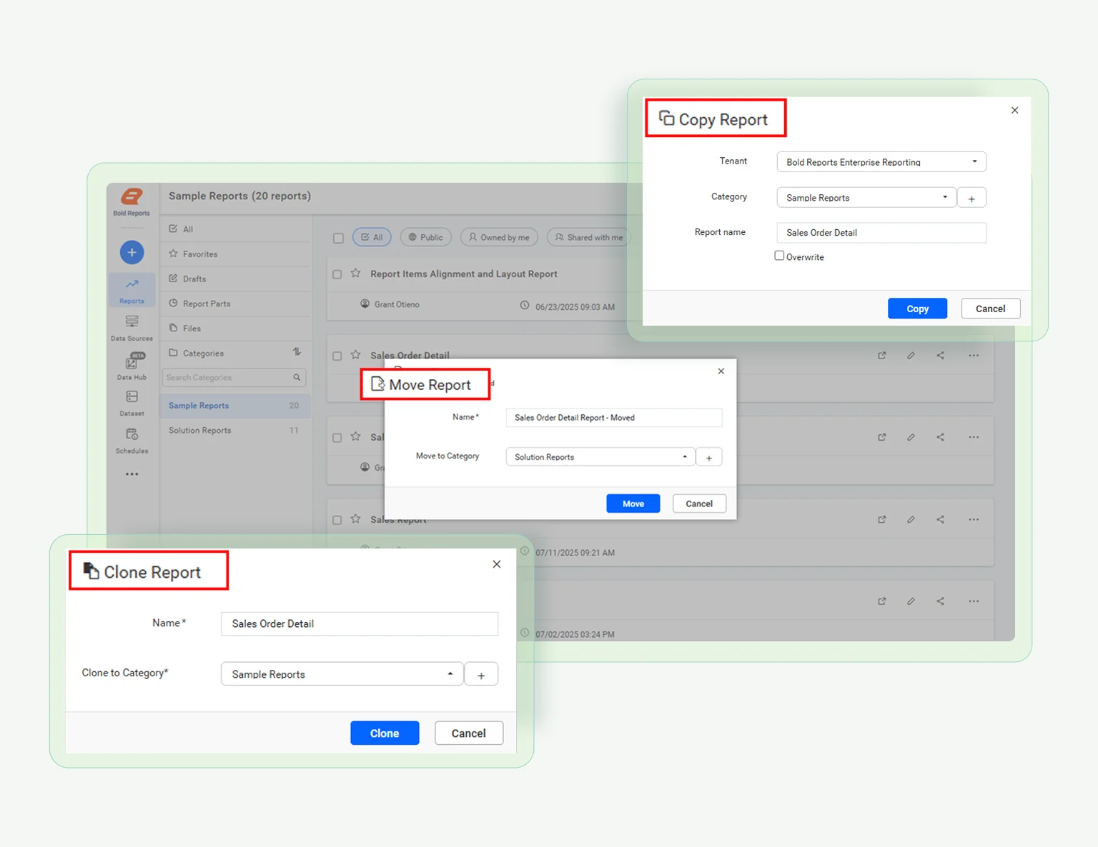Click the Copy button in Copy Report dialog

pyautogui.click(x=917, y=308)
